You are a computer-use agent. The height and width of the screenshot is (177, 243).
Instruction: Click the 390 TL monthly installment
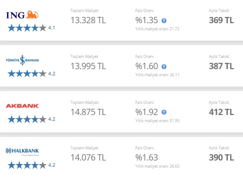[221, 157]
